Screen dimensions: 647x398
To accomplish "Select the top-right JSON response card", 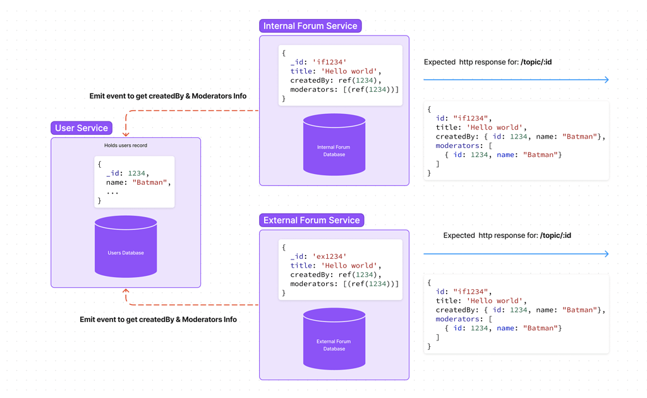I will point(516,141).
